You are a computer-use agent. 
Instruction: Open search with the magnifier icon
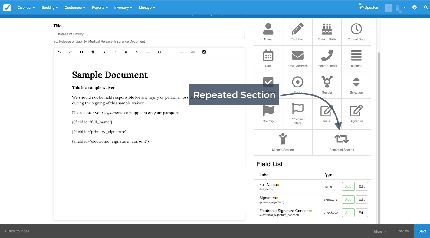click(425, 8)
